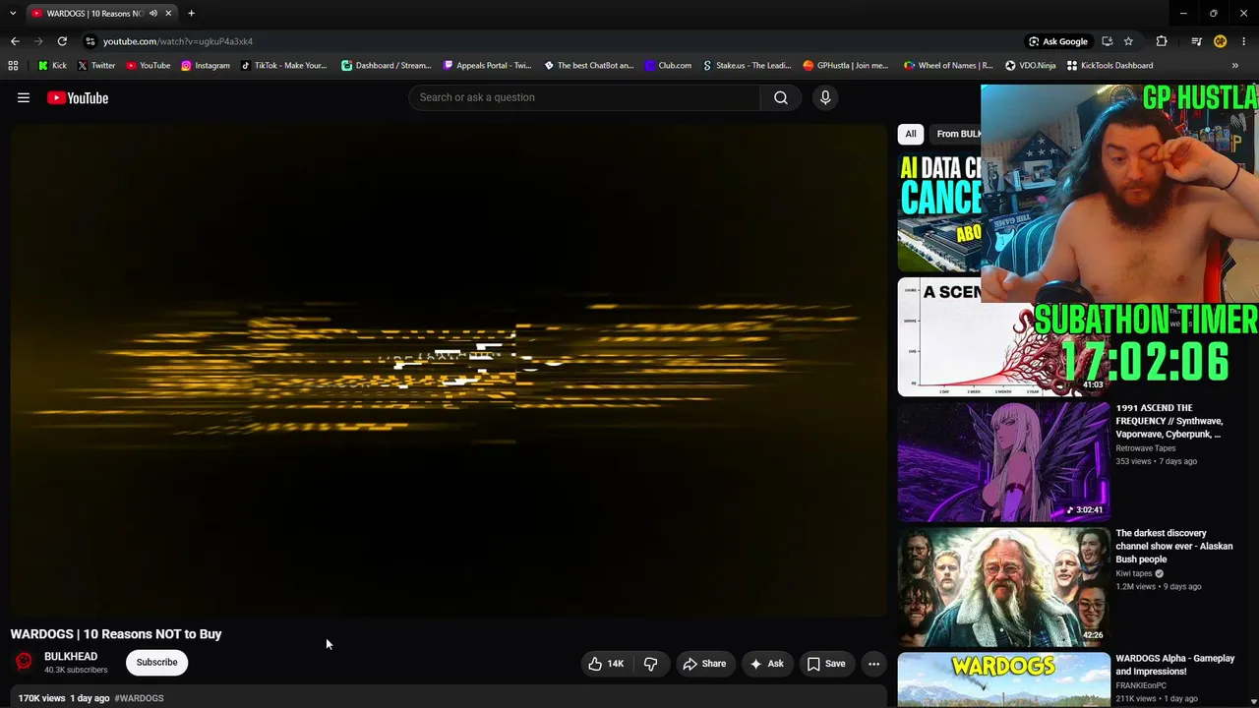Viewport: 1259px width, 708px height.
Task: Share the video
Action: [704, 664]
